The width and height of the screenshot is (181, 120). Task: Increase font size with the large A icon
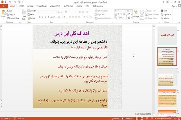59,12
